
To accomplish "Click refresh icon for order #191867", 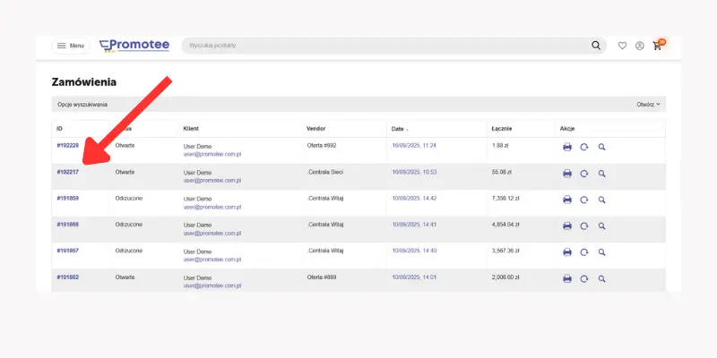I will coord(584,252).
